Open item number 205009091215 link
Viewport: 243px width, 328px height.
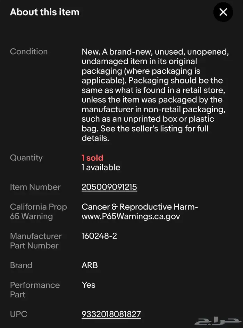click(x=109, y=187)
